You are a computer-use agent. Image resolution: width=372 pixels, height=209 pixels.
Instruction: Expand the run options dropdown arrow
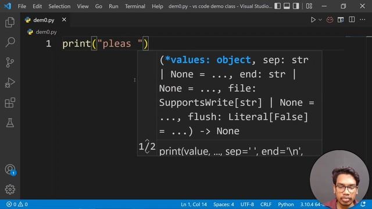pos(320,20)
